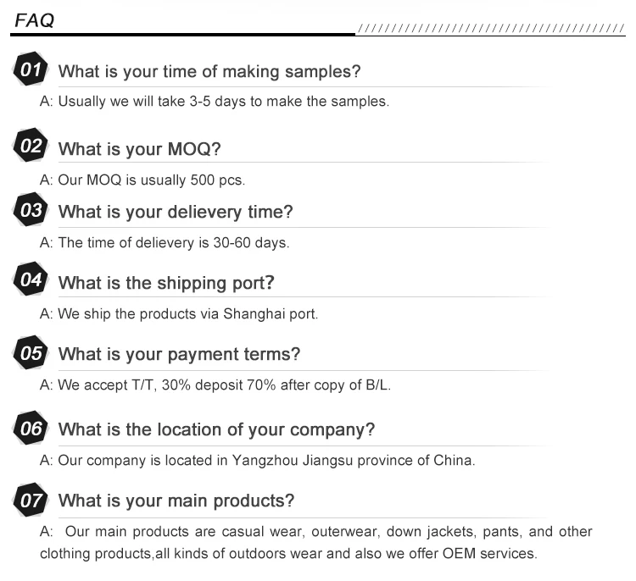Click the answer about 3-5 days samples

(215, 102)
